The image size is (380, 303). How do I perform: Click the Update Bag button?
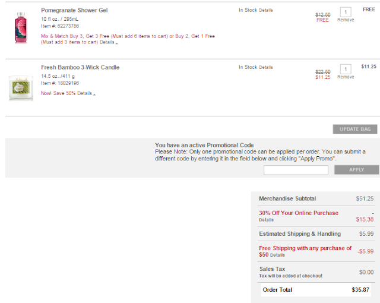pyautogui.click(x=355, y=129)
